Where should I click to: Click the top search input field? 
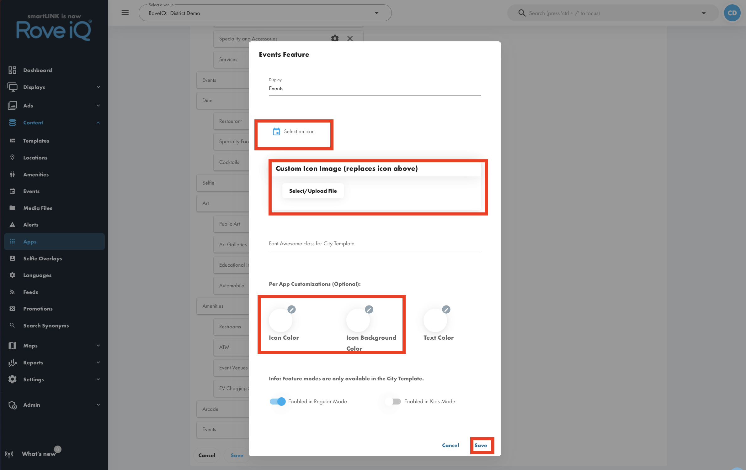coord(612,13)
